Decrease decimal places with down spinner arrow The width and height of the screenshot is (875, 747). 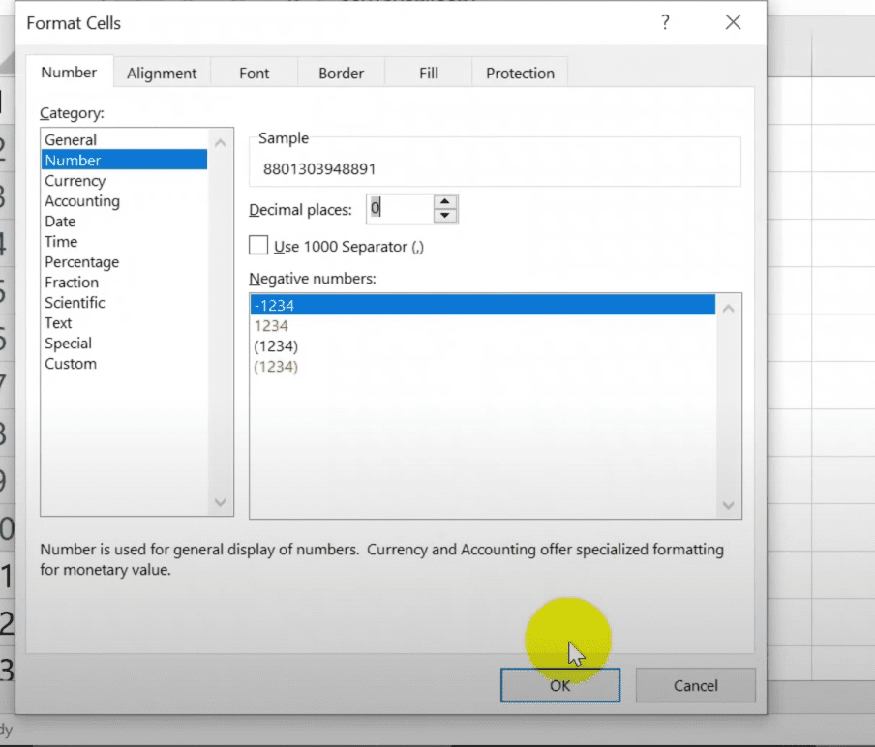pos(445,216)
